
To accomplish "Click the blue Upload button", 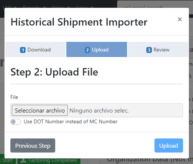I will (x=169, y=145).
